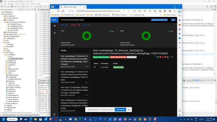Screen dimensions: 217x122
Task: Add this page to favorites star
Action: (129, 11)
